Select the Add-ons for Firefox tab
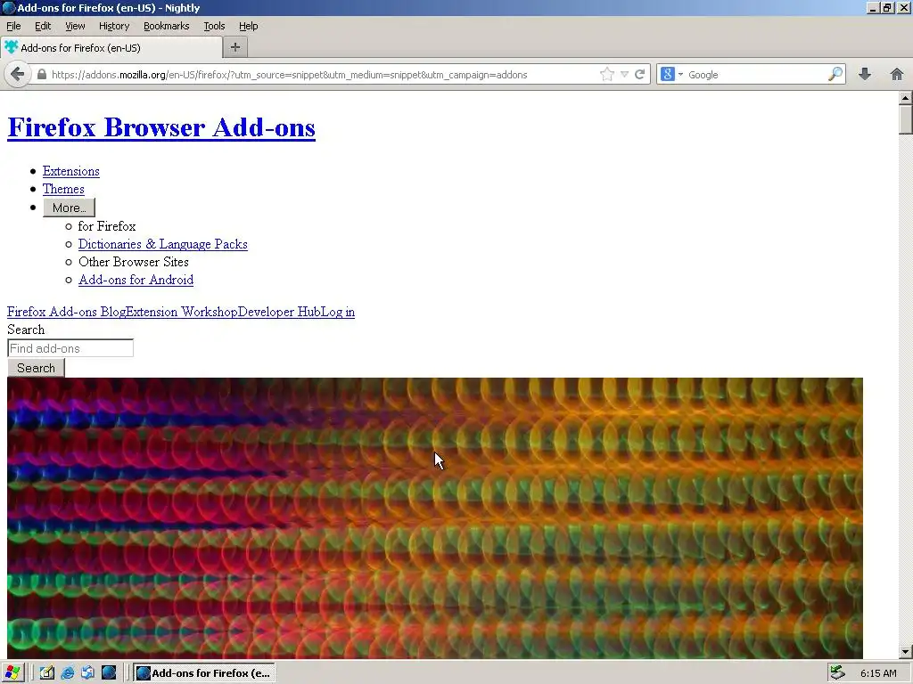This screenshot has width=913, height=684. point(111,48)
